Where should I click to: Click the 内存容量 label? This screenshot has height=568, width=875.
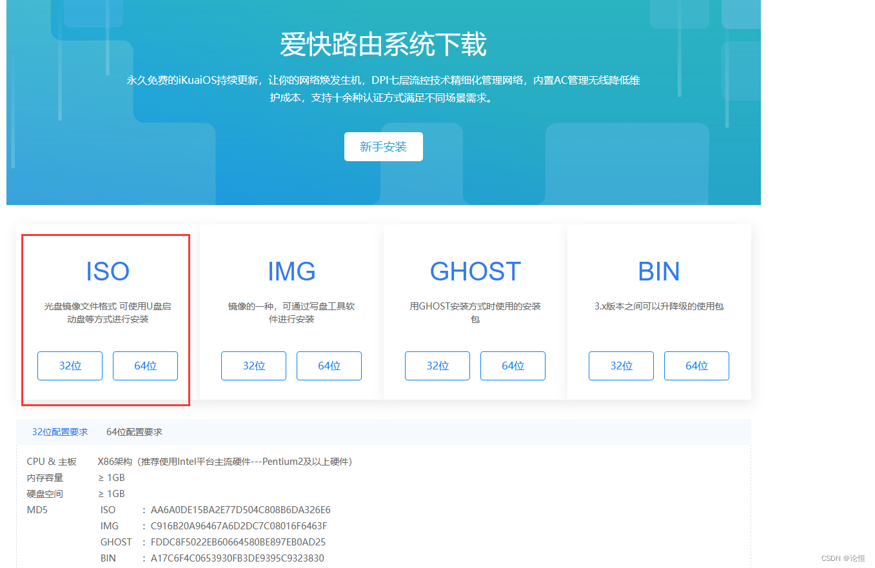45,478
